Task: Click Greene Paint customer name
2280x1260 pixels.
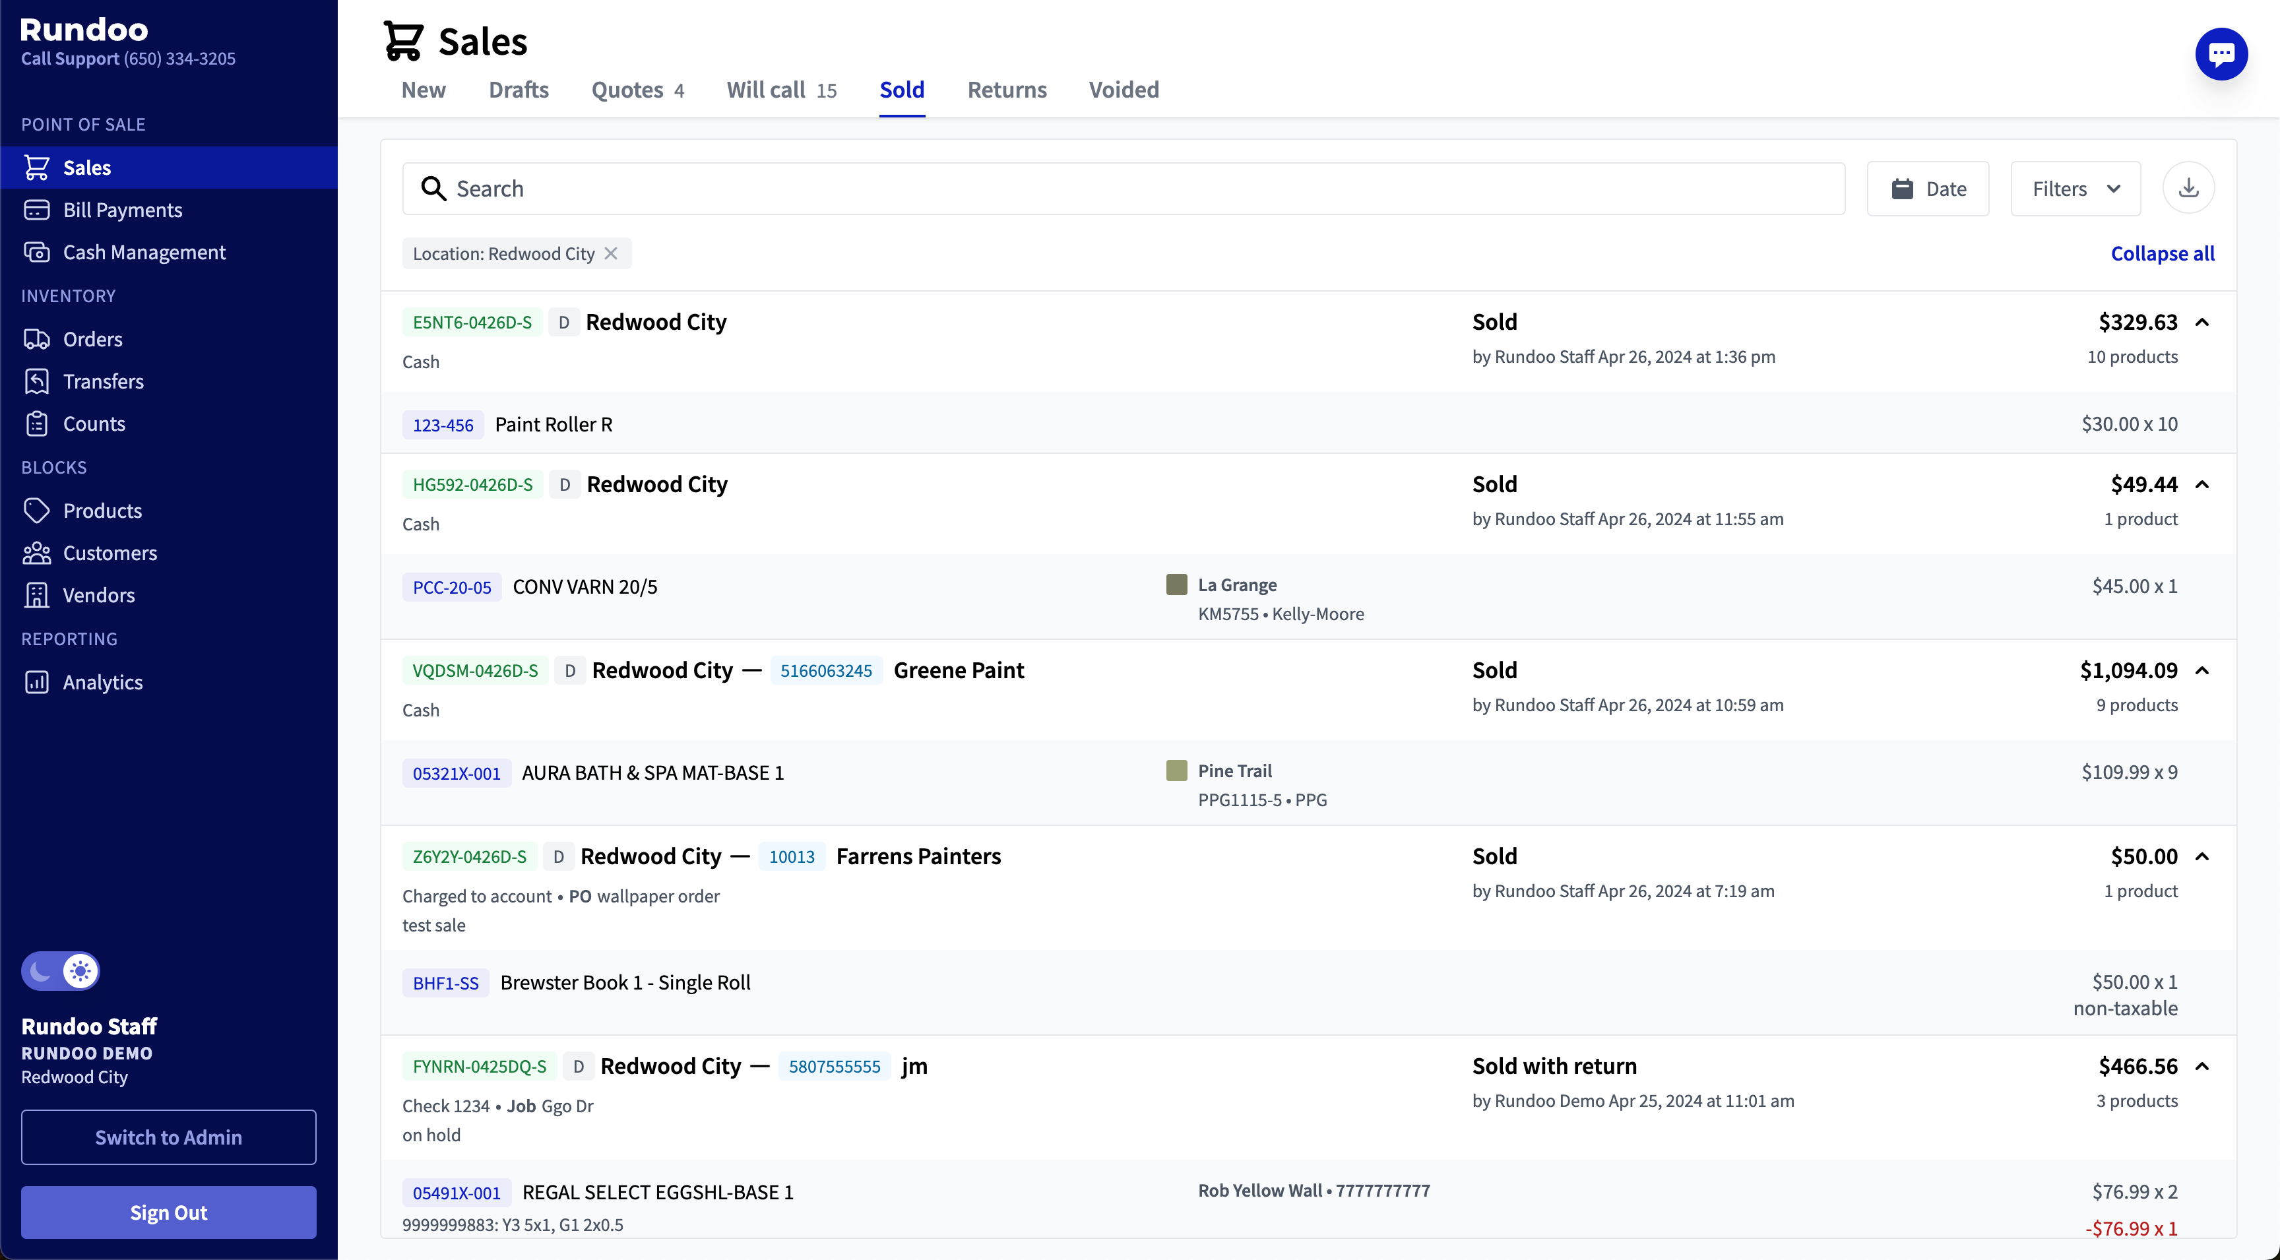Action: click(x=959, y=671)
